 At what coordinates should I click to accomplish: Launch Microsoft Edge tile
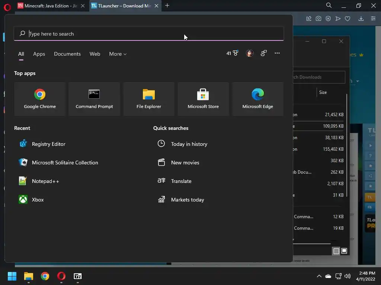pos(257,99)
